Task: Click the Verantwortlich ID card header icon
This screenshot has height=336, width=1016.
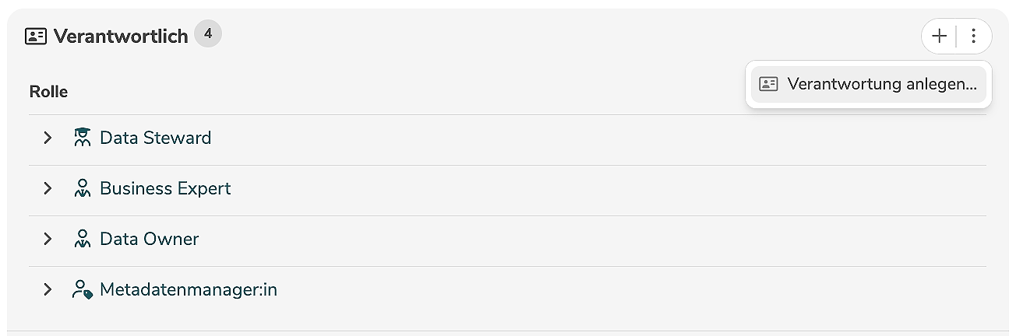Action: (x=36, y=37)
